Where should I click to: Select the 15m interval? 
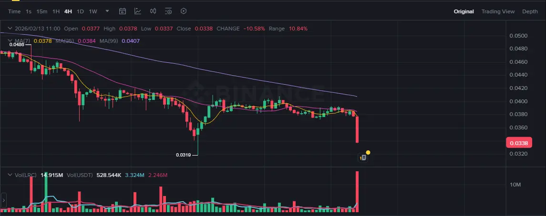pos(42,11)
